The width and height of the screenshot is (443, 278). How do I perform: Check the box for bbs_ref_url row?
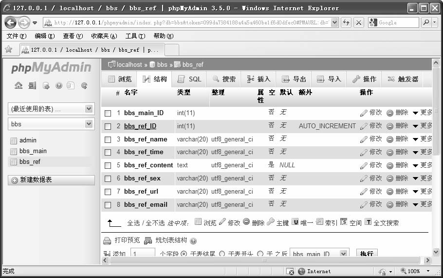tap(108, 192)
